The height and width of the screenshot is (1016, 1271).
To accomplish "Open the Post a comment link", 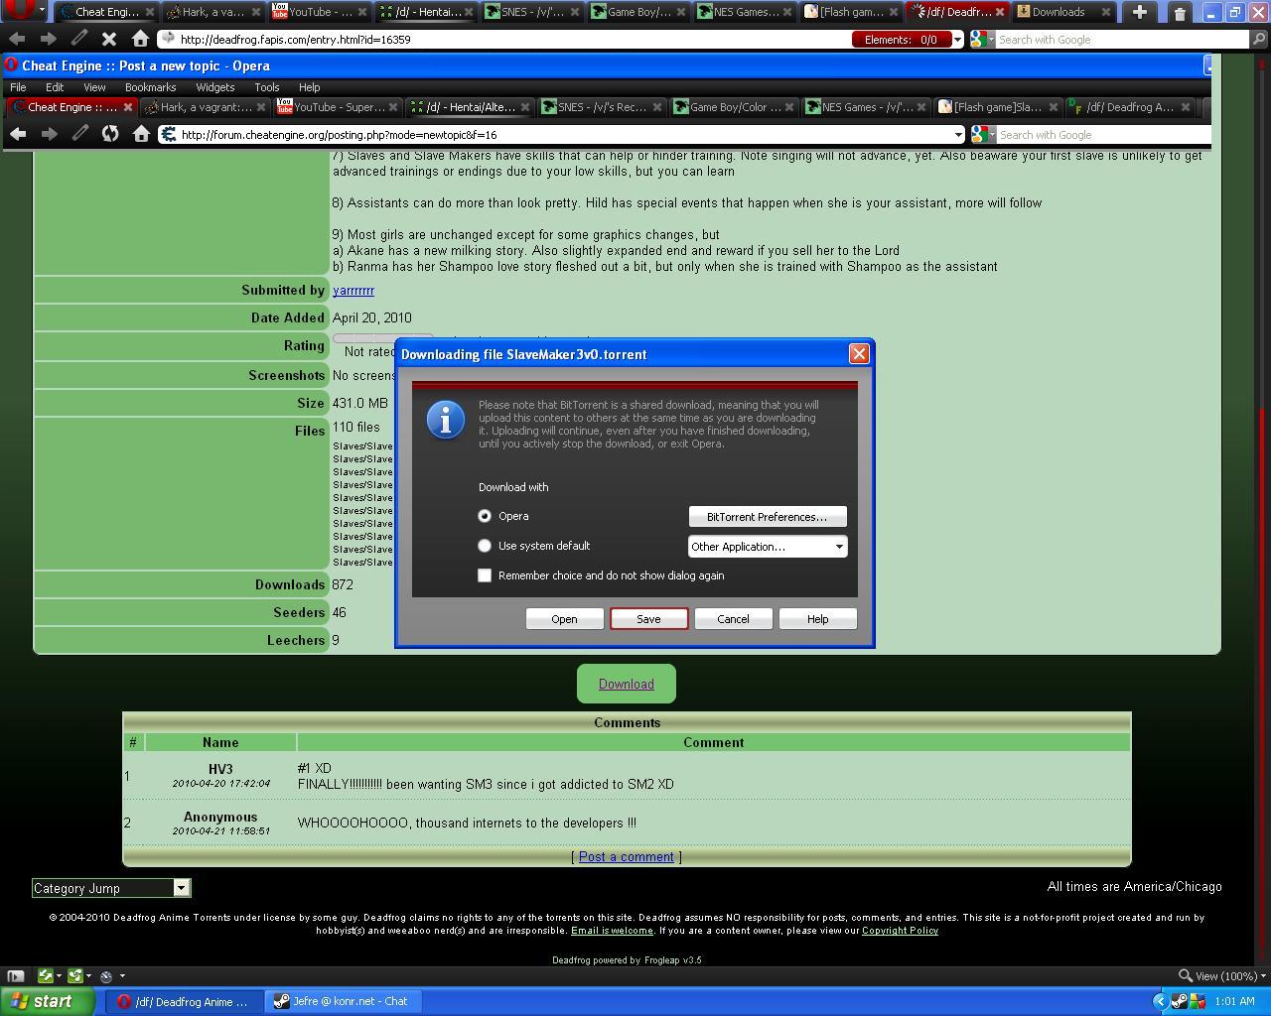I will coord(627,856).
